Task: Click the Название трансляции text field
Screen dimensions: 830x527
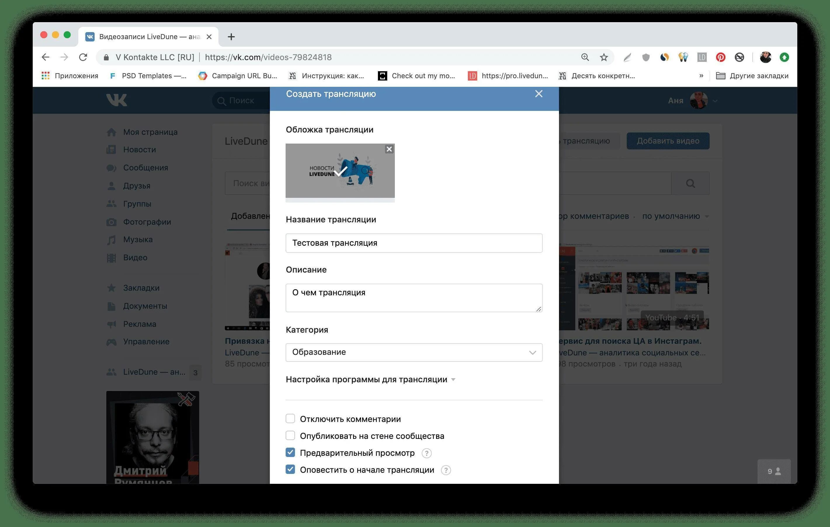Action: coord(414,243)
